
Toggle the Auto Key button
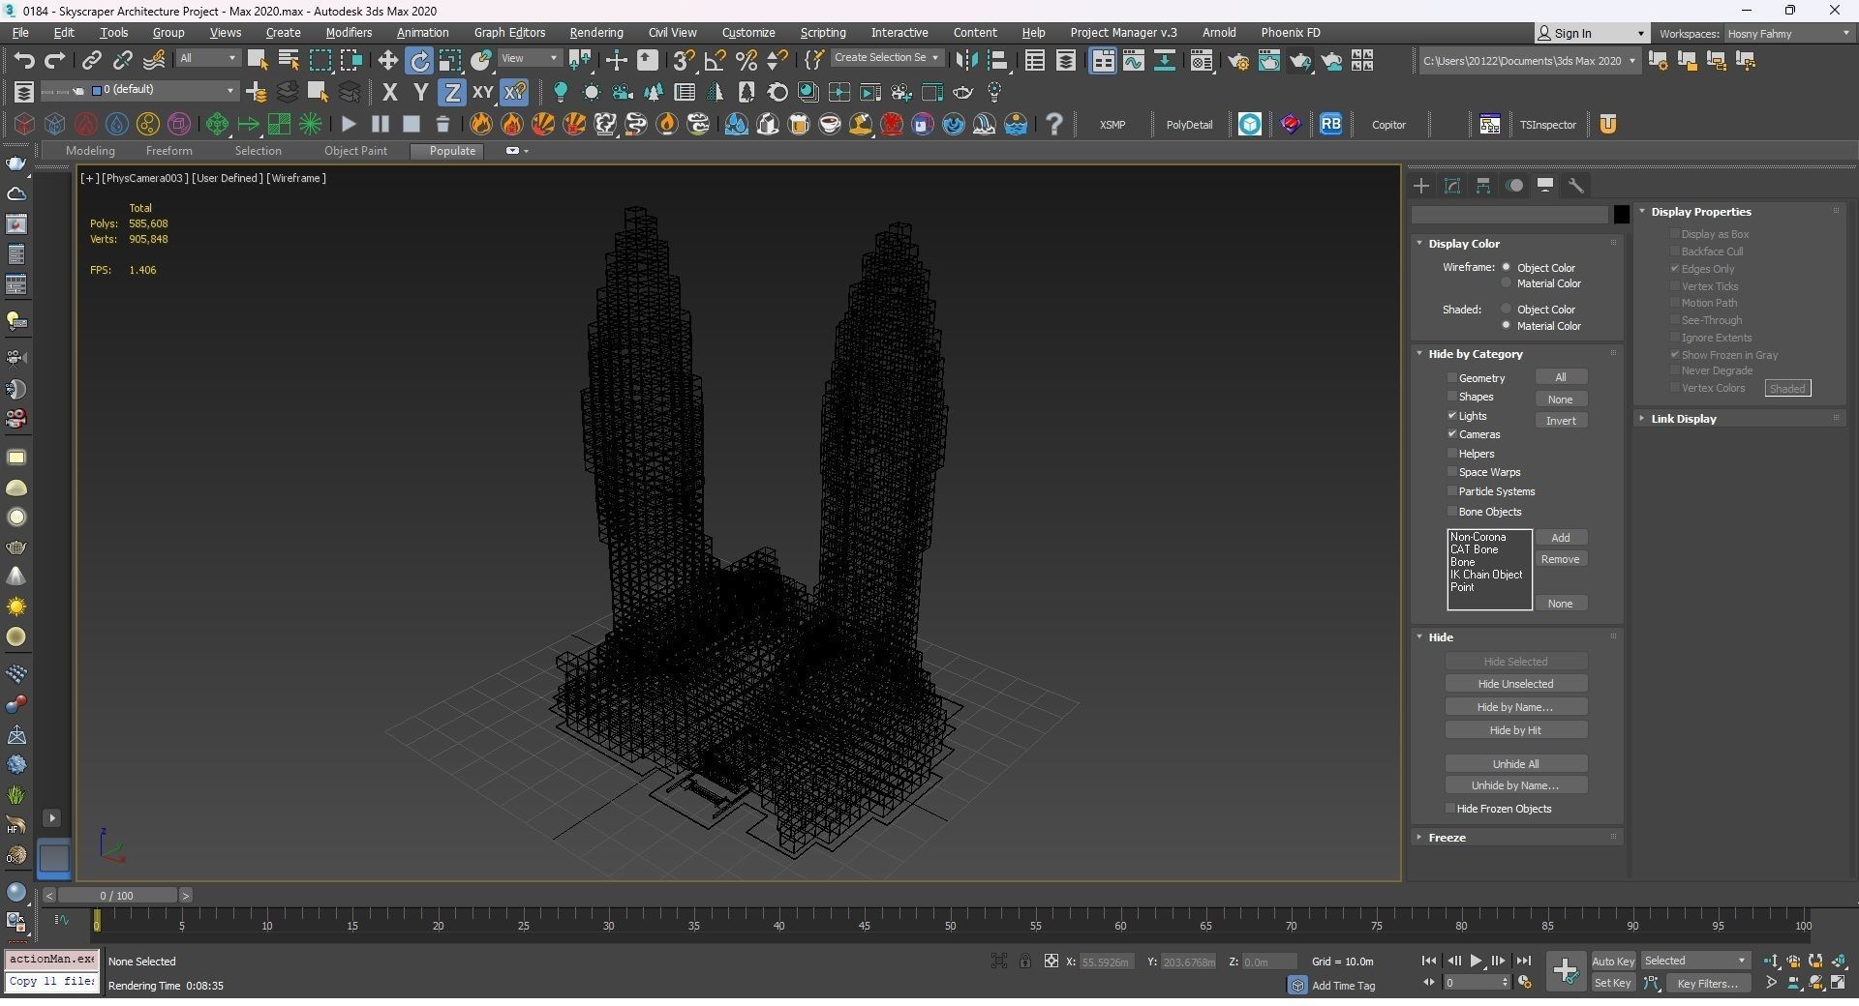tap(1613, 962)
